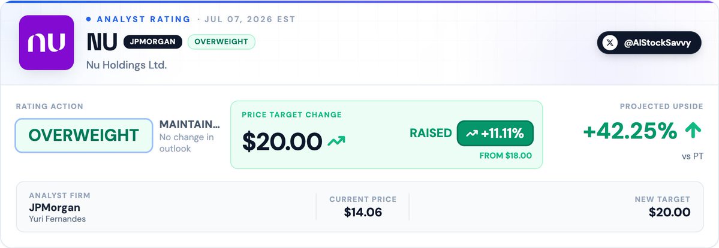Click the +42.25% projected upside

630,131
